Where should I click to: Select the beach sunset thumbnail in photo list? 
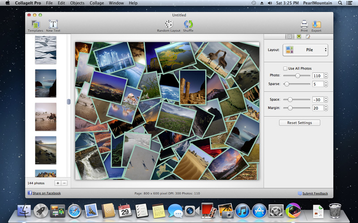[46, 150]
